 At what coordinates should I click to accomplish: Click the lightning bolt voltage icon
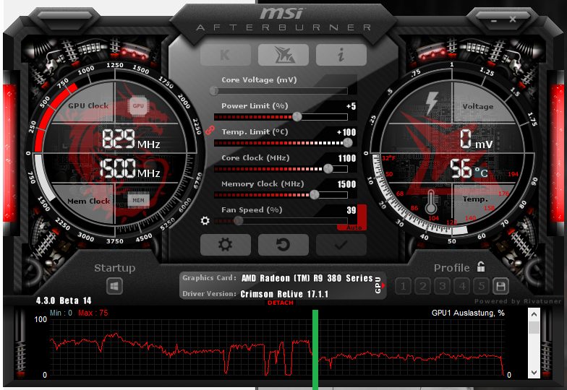tap(432, 103)
